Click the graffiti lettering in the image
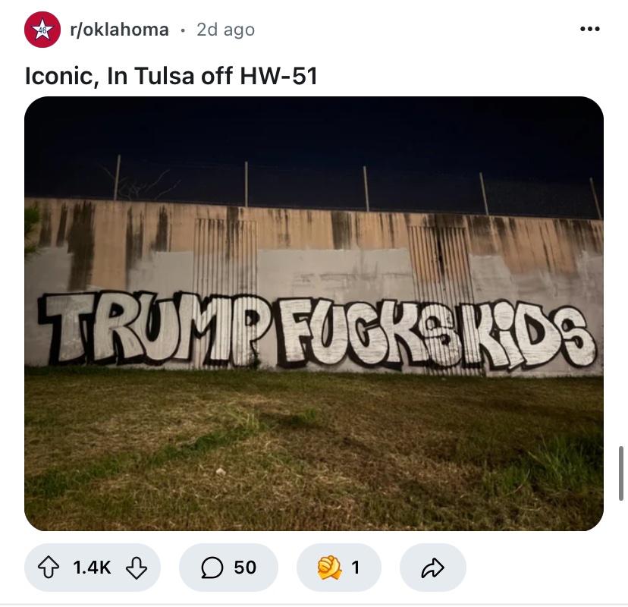 pos(316,332)
